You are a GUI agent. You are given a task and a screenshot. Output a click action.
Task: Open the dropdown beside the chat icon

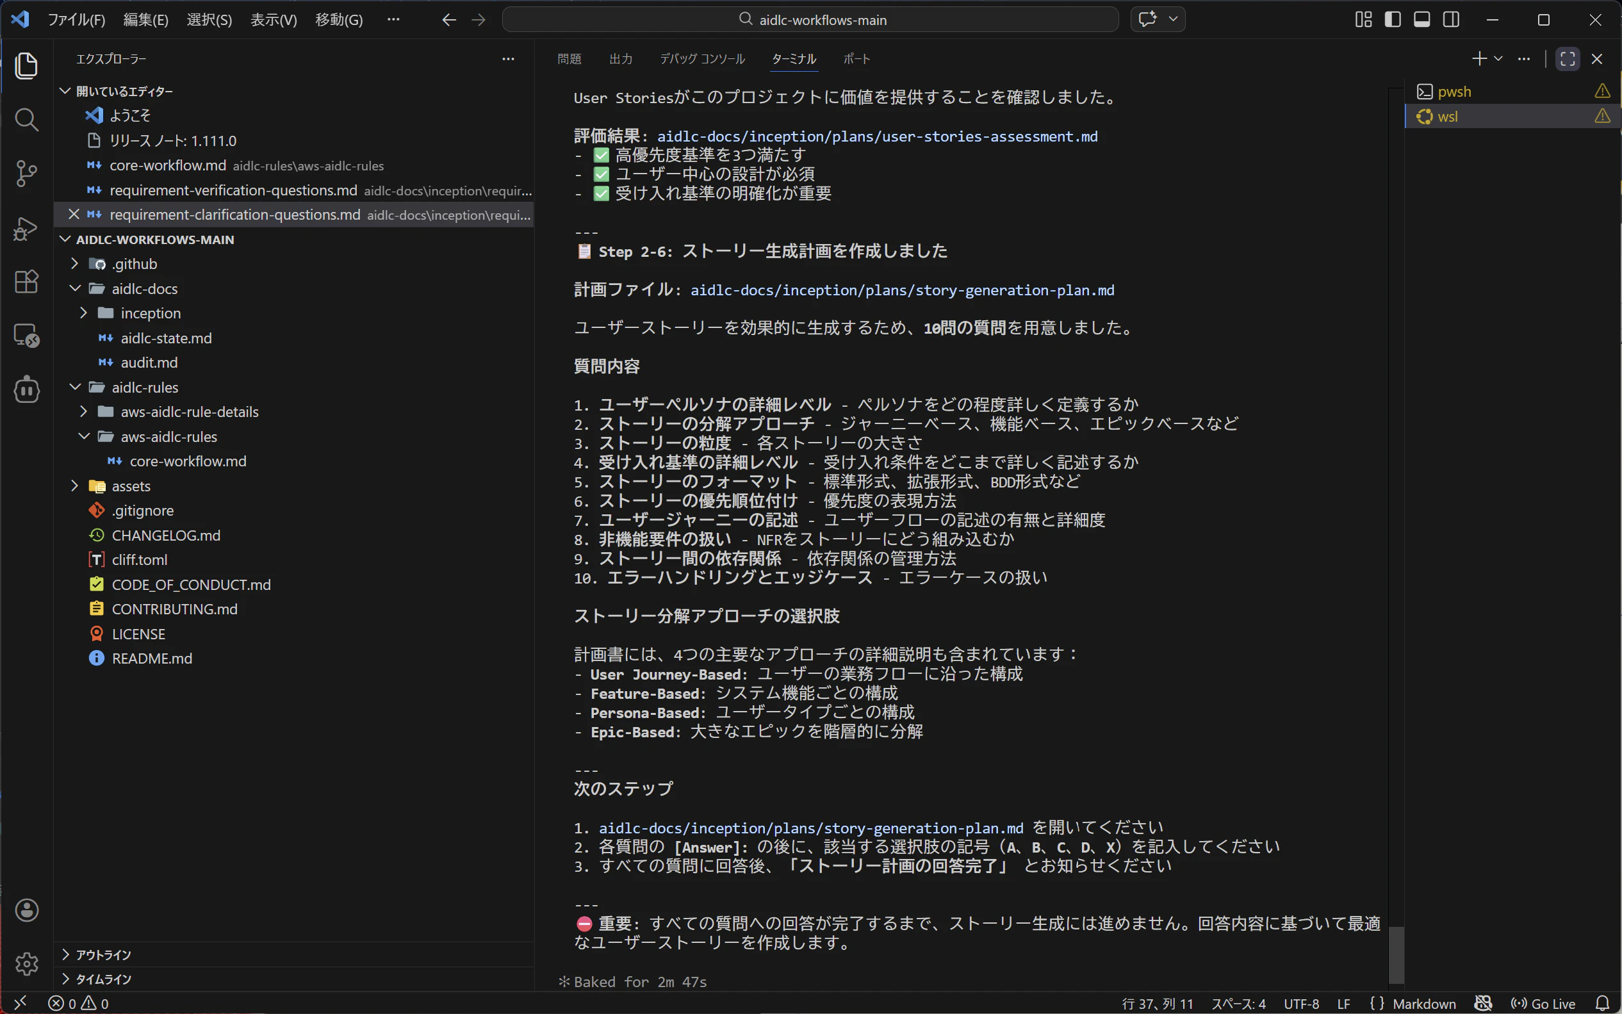coord(1173,19)
